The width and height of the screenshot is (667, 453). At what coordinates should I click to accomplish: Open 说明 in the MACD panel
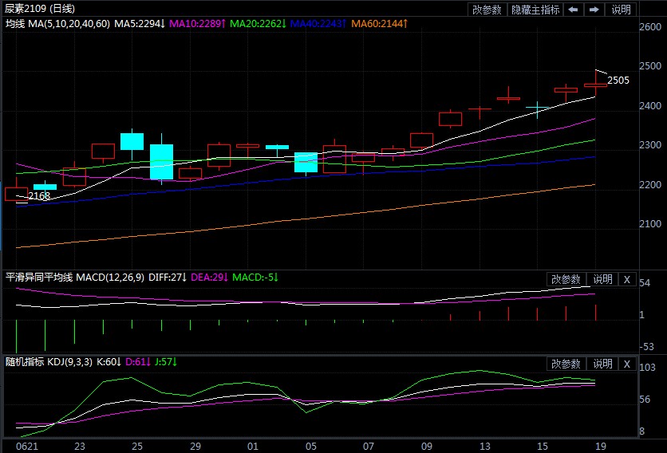pos(603,279)
